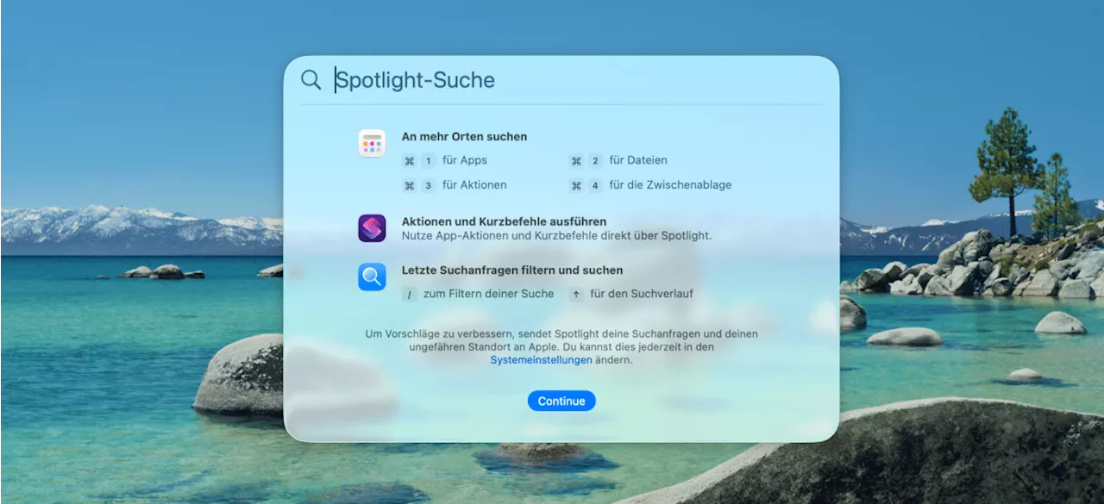
Task: Click the number 2 keycap for Dateien
Action: click(595, 160)
